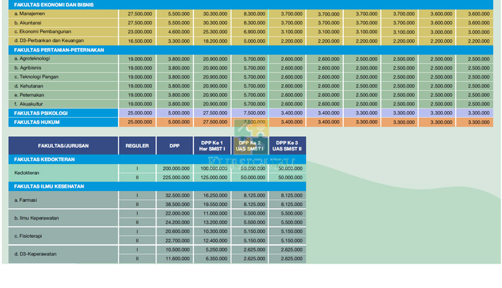
Task: Click the 'd. D3-Keperawatan' row label
Action: [35, 254]
